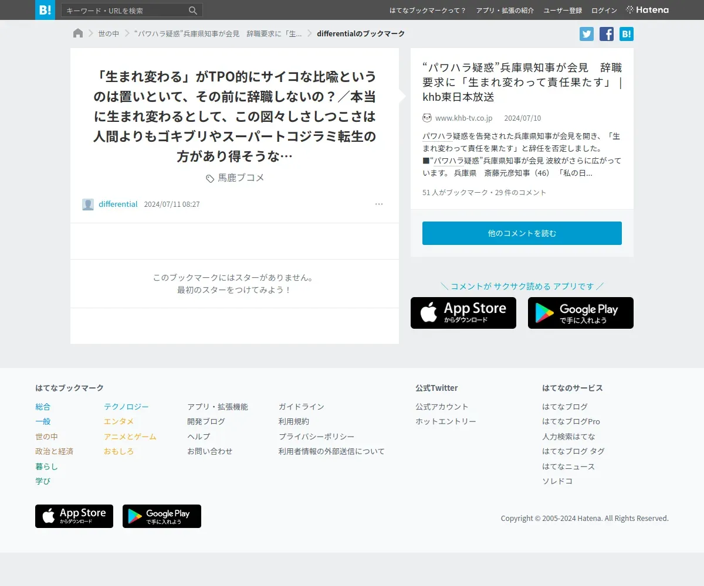Click 51 人がブックマーク count

tap(455, 192)
